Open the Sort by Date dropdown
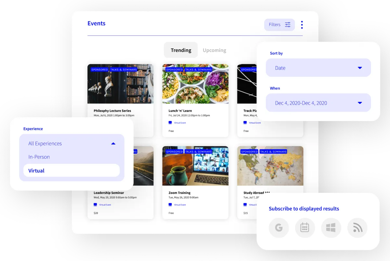 pyautogui.click(x=318, y=68)
